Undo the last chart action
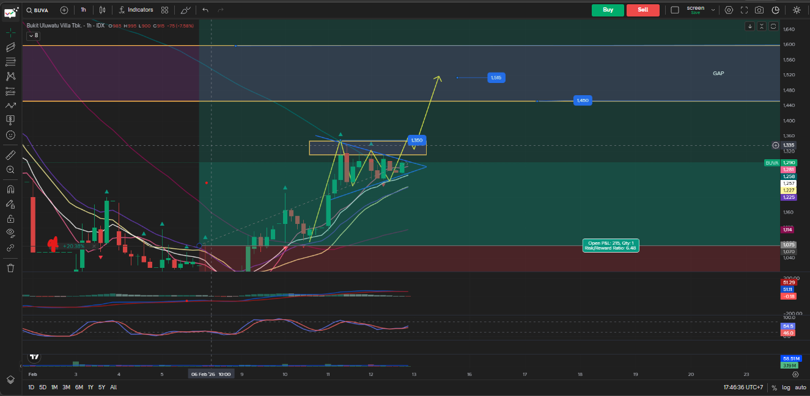 pos(205,10)
